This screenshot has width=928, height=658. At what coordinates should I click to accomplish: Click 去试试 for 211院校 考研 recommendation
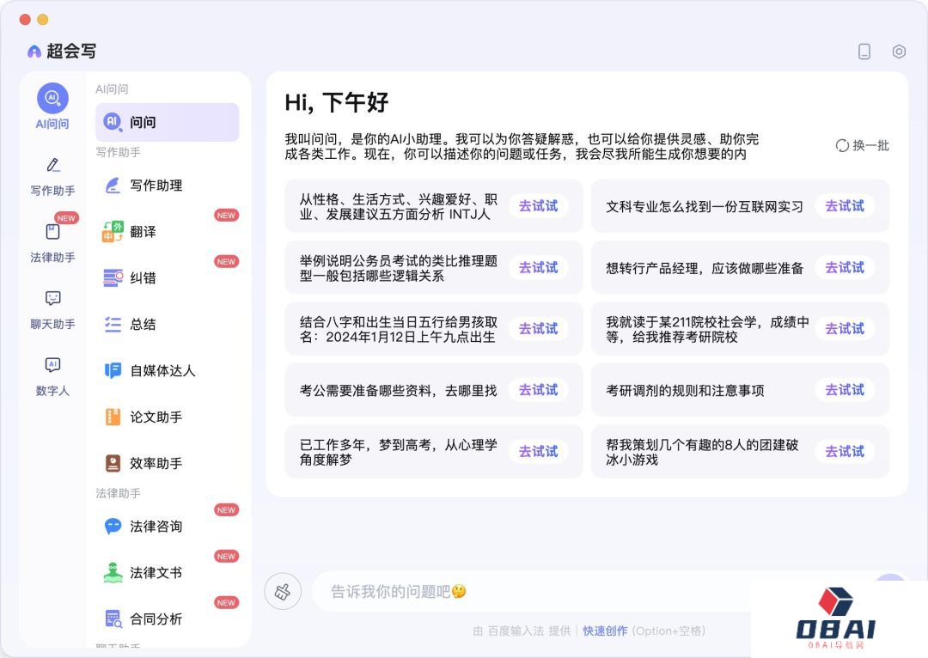845,328
